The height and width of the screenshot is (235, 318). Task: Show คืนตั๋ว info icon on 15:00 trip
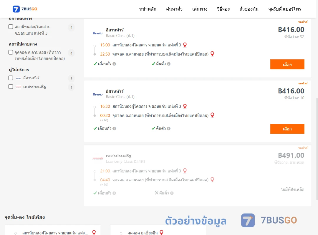169,64
